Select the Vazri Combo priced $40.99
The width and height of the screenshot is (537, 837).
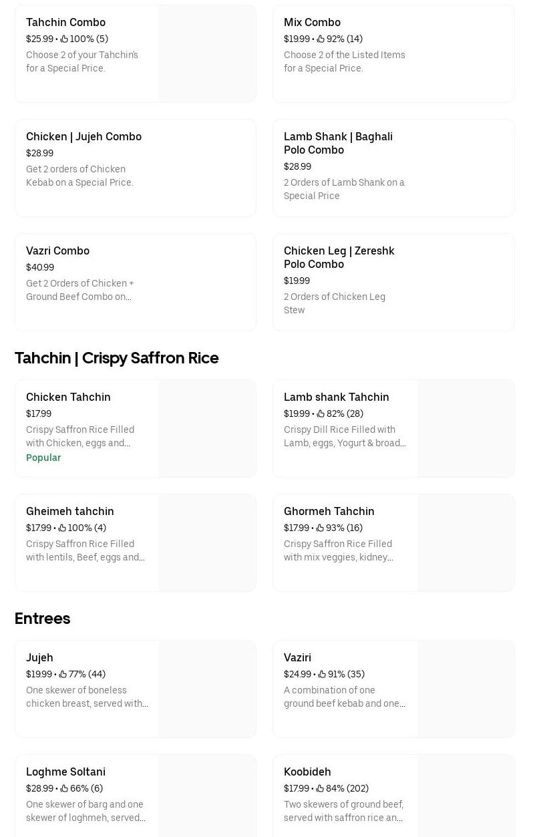136,282
